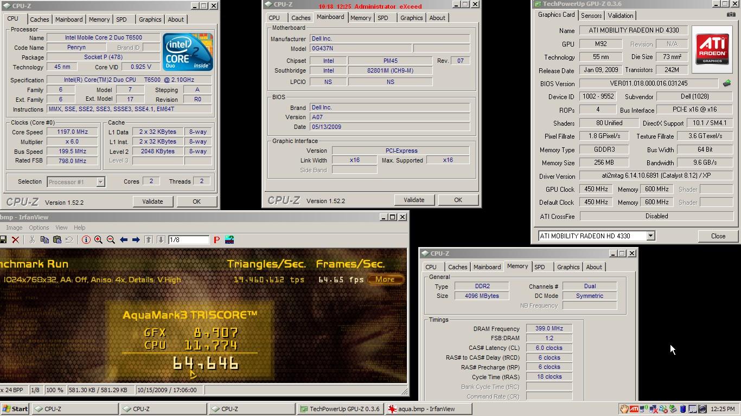741x416 pixels.
Task: Click the disconnected network tray icon with red X
Action: [x=654, y=409]
